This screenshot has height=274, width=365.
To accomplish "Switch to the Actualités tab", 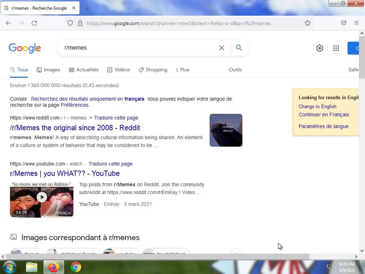I will coord(84,70).
